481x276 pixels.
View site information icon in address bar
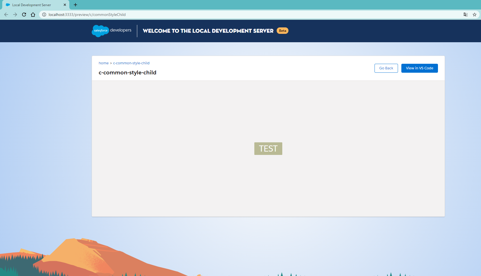pyautogui.click(x=44, y=15)
